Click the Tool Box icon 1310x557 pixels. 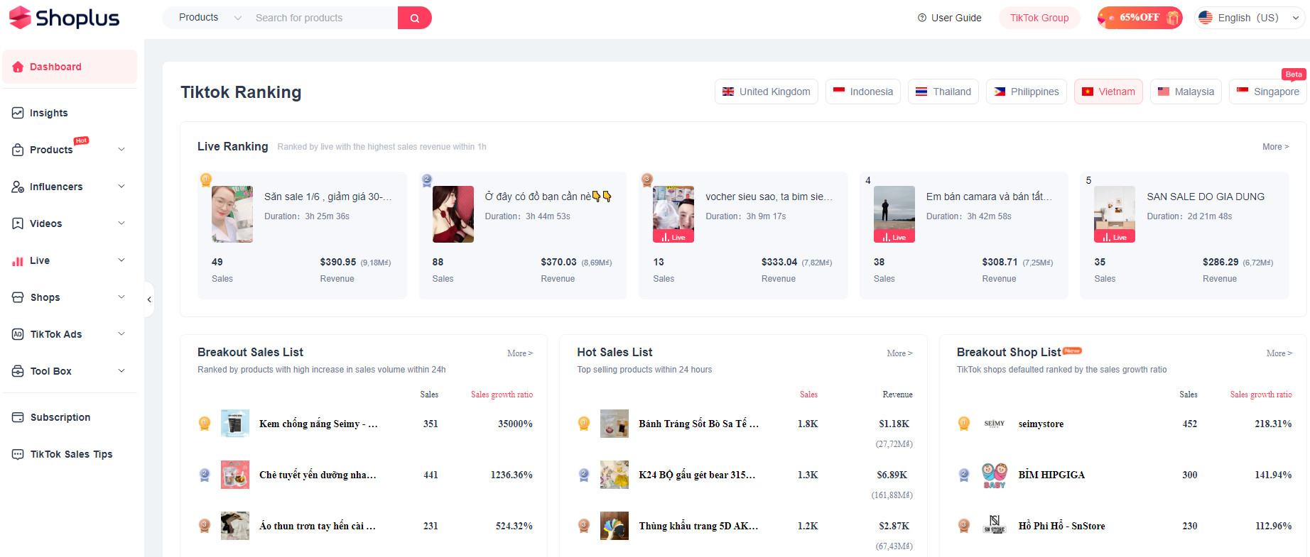click(x=18, y=371)
